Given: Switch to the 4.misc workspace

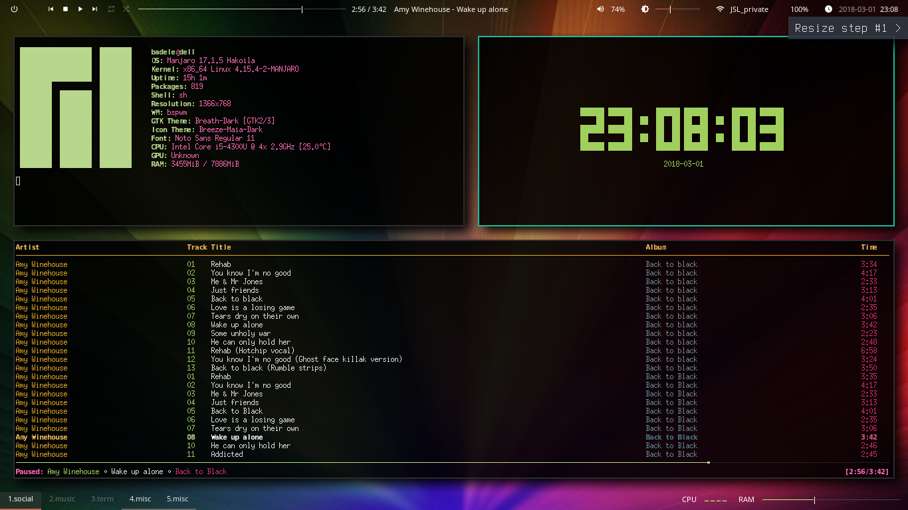Looking at the screenshot, I should pos(140,499).
